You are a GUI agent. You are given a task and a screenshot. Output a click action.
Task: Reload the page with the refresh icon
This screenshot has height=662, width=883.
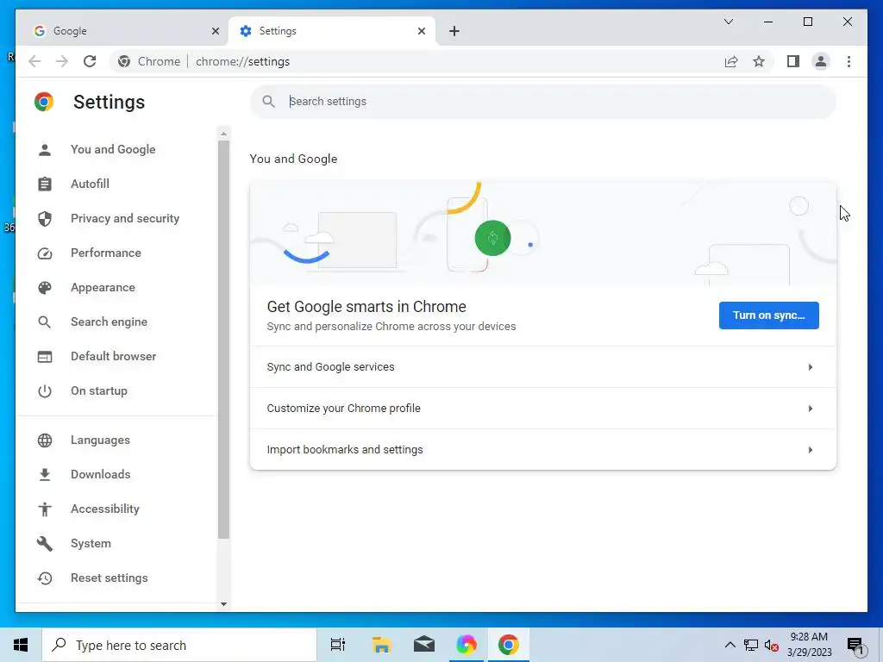click(90, 61)
